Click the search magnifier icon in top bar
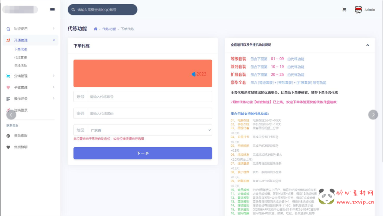 point(73,9)
